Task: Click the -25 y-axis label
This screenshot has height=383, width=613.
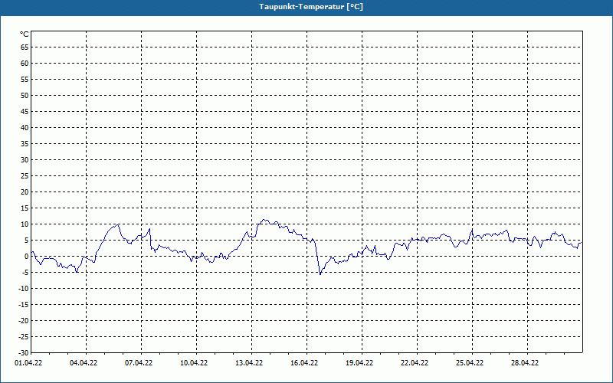Action: (x=24, y=336)
